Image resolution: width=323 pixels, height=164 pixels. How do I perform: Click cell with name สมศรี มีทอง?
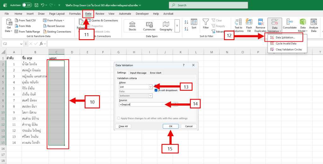35,100
